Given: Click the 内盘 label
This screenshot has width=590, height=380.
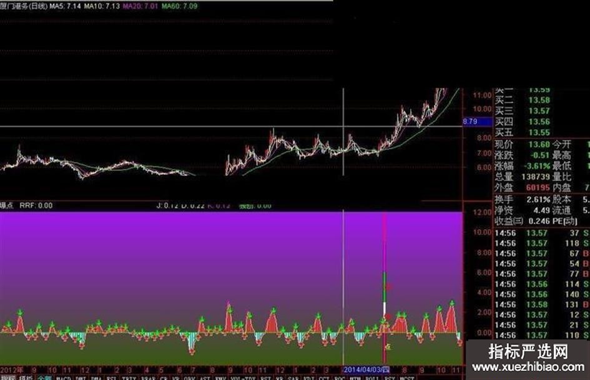Looking at the screenshot, I should coord(562,187).
